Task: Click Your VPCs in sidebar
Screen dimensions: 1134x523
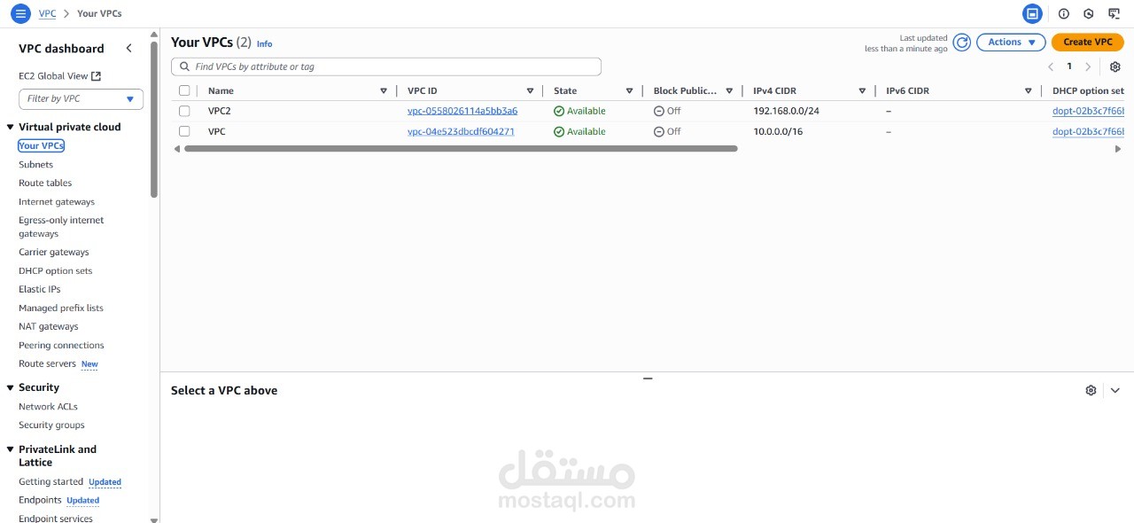Action: pyautogui.click(x=41, y=145)
